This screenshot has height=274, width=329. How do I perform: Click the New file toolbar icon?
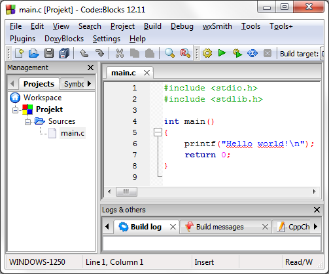click(x=19, y=53)
